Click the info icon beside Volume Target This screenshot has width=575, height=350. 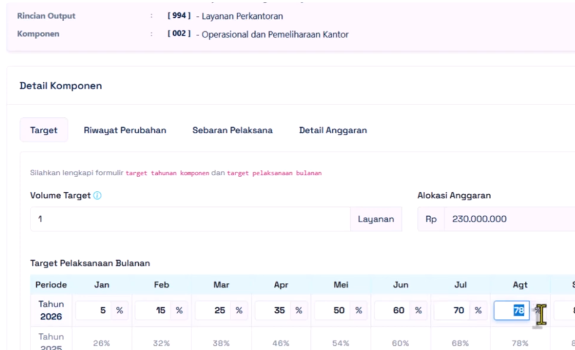coord(98,196)
